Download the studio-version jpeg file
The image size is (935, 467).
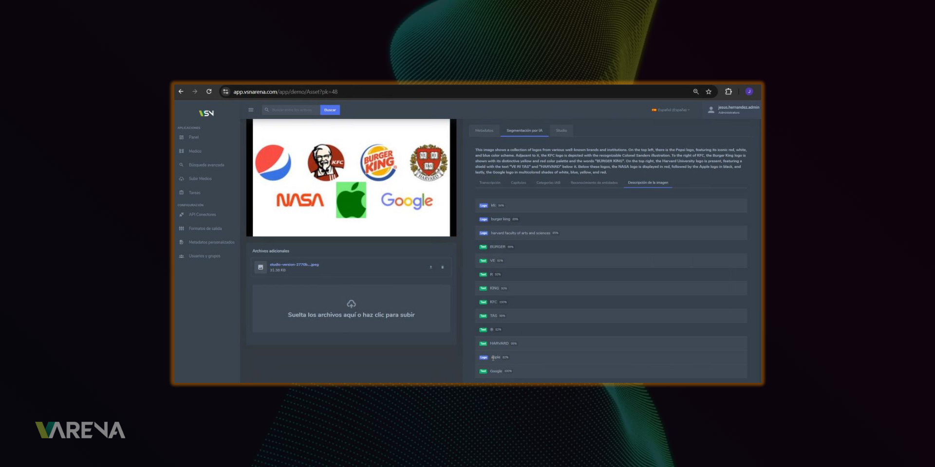coord(430,267)
